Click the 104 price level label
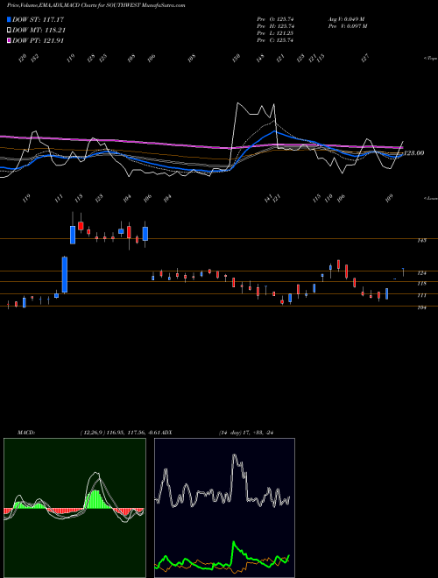Viewport: 438px width, 578px height. 421,307
